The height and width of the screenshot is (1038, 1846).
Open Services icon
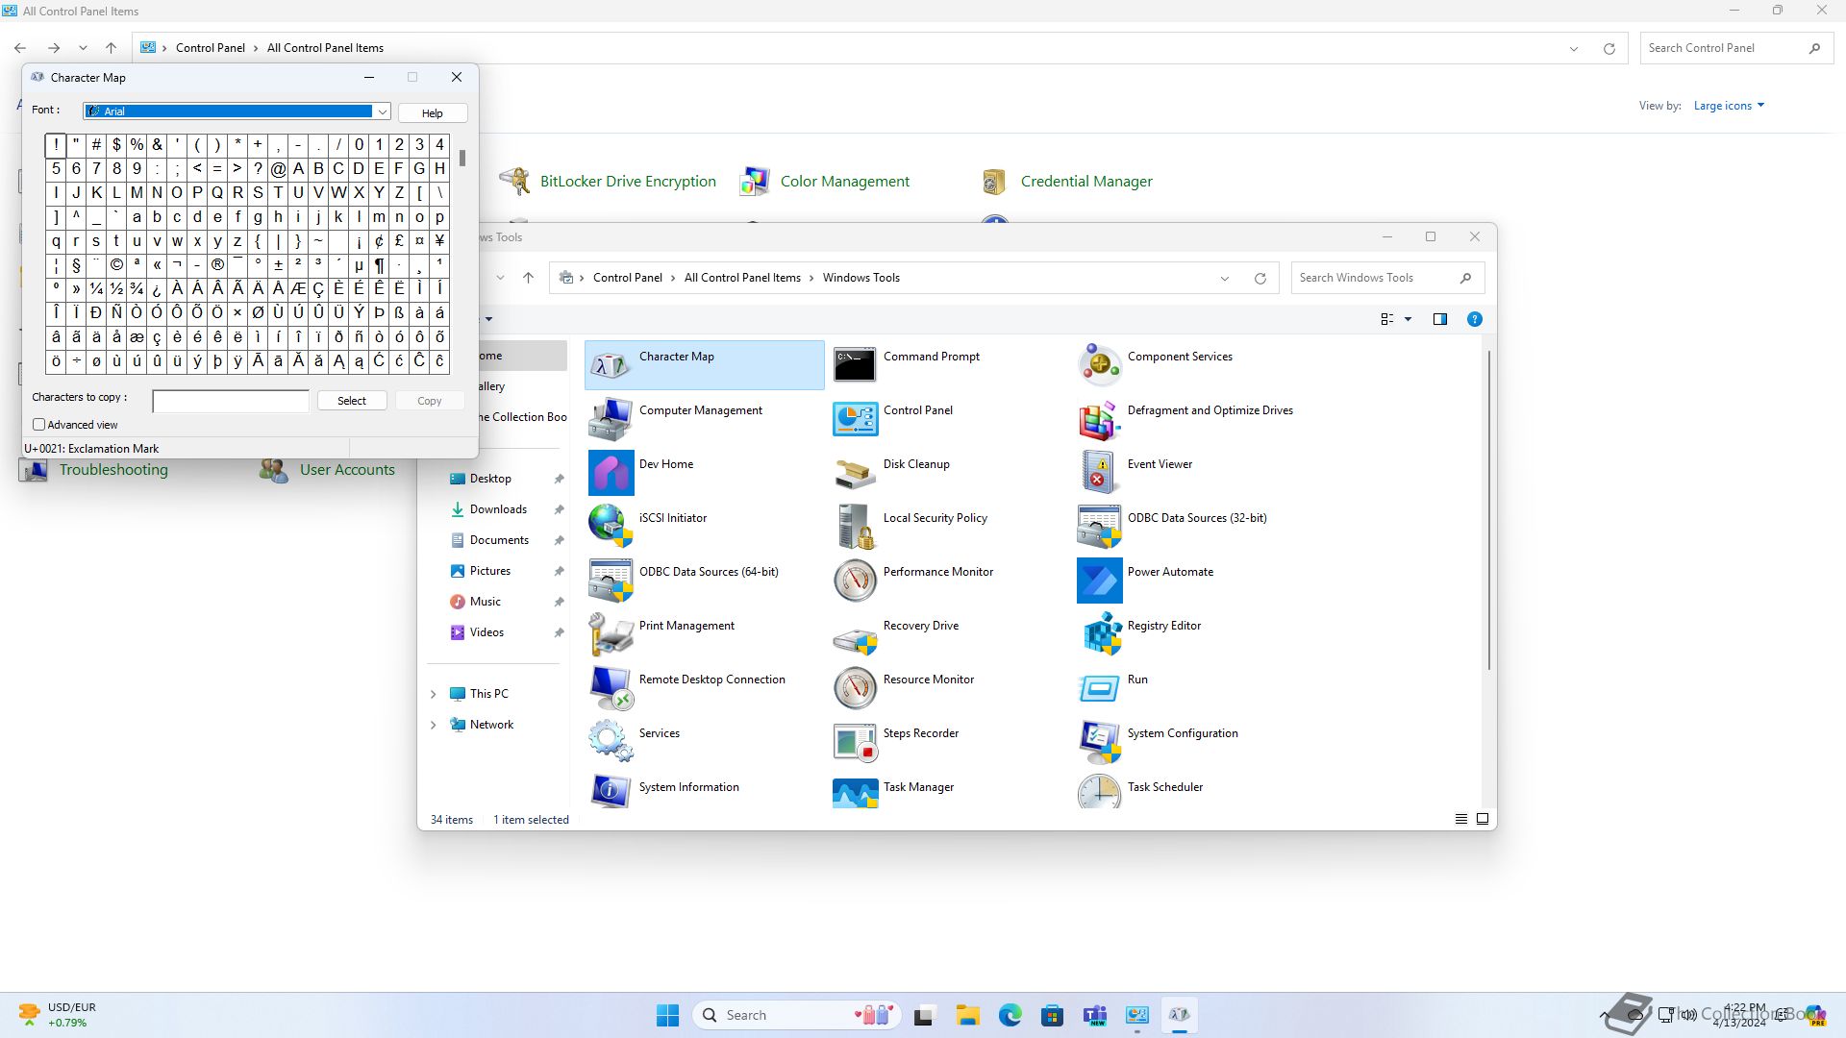pos(611,742)
